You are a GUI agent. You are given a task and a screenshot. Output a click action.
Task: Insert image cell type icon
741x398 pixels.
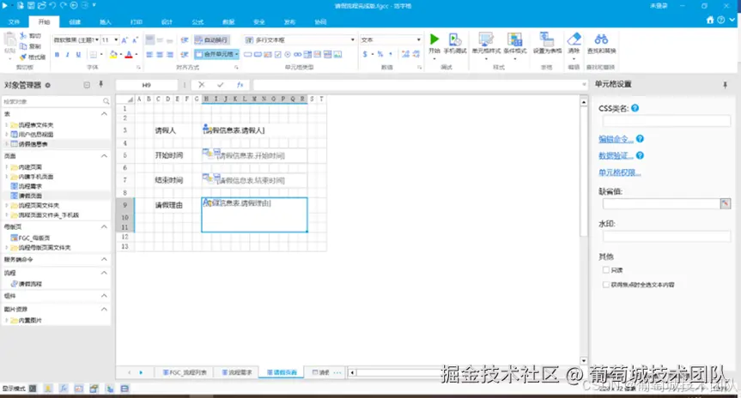337,55
